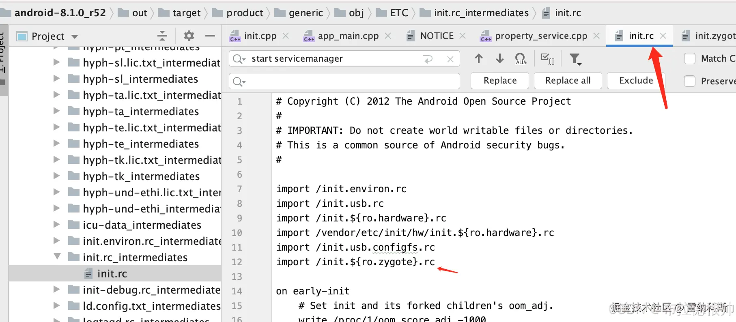
Task: Hide the Project tool window
Action: click(x=210, y=36)
